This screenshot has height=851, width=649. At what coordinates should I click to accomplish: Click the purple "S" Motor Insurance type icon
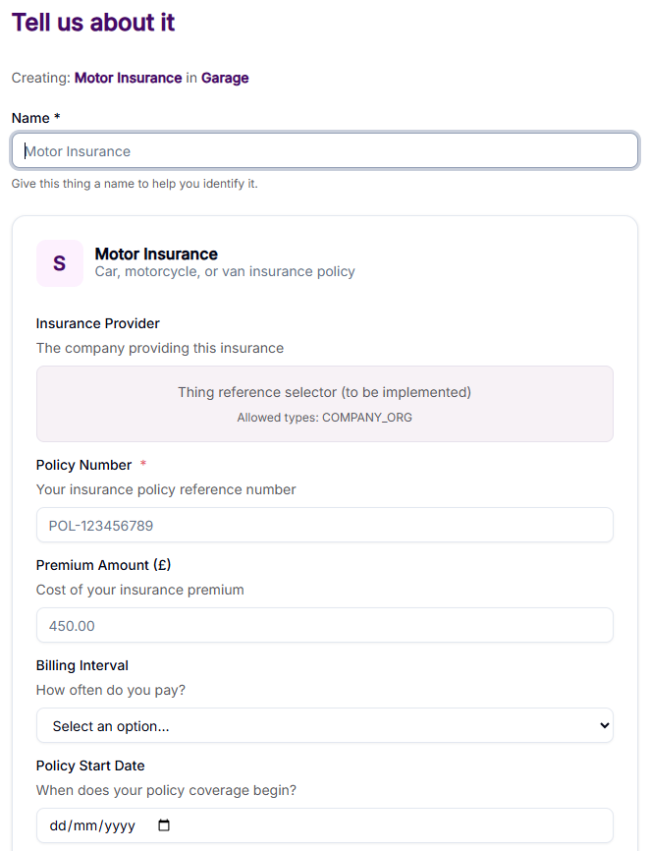point(59,262)
